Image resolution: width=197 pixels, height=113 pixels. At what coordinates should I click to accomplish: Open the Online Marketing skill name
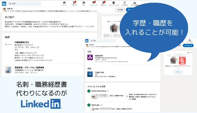pyautogui.click(x=98, y=91)
